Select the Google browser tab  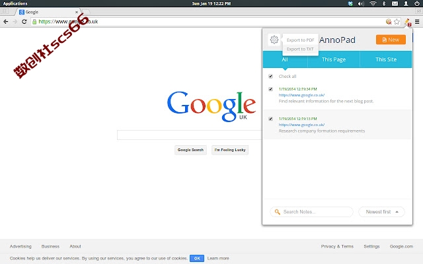[x=48, y=12]
